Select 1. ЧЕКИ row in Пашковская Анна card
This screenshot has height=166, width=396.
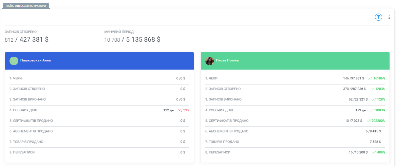click(x=99, y=78)
